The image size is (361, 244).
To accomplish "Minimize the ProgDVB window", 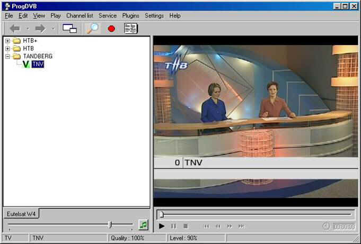I will coord(337,6).
